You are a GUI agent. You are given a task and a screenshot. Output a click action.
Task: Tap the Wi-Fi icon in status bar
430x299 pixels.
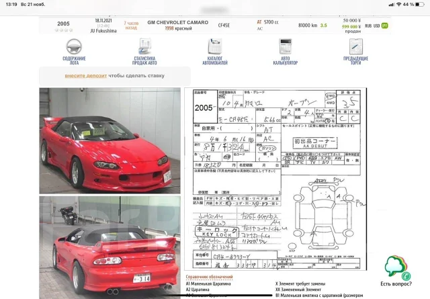399,5
